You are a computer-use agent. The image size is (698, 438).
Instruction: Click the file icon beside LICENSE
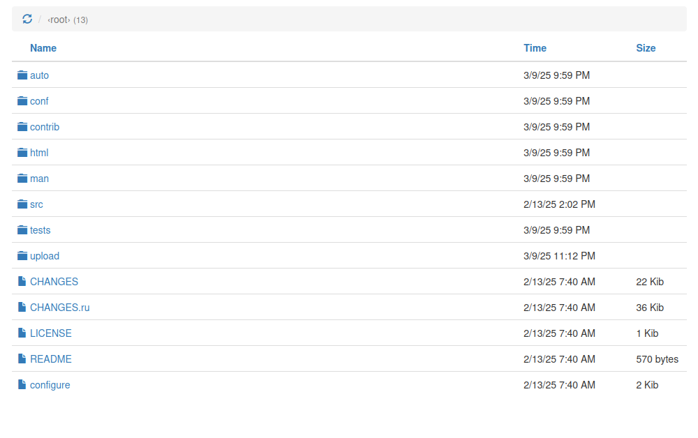[x=22, y=333]
